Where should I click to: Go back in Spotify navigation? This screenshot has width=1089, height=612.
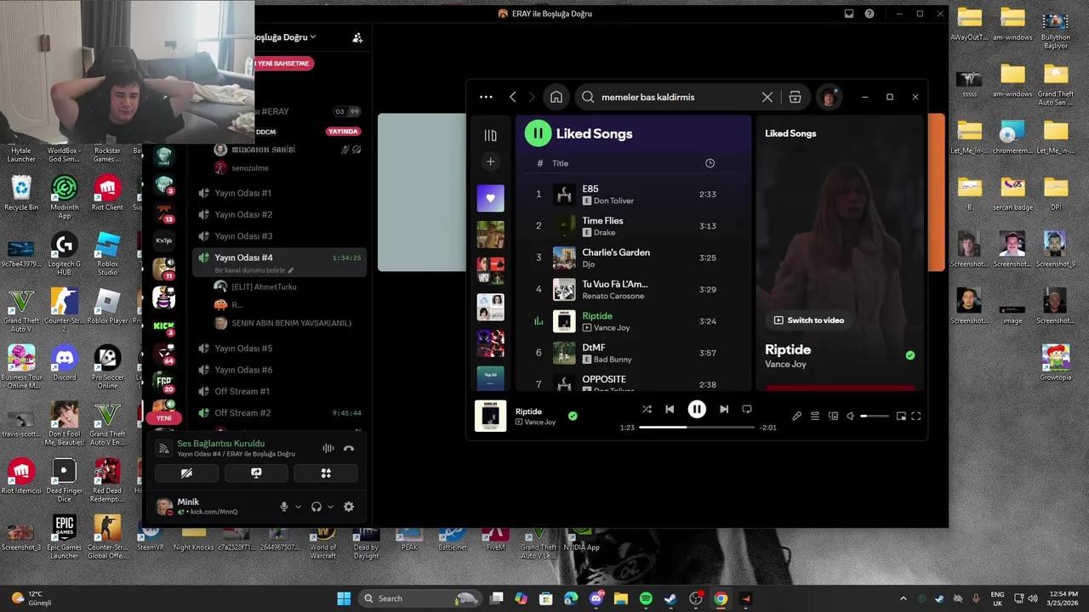coord(513,97)
